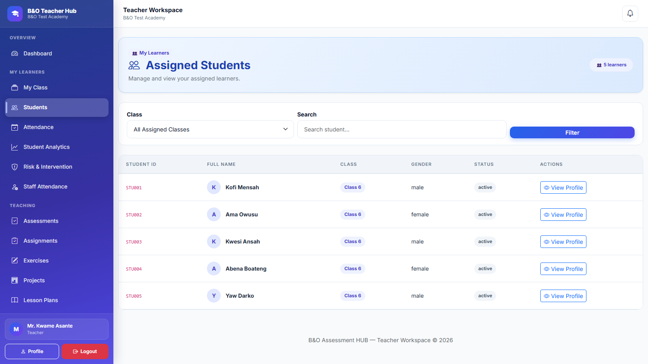This screenshot has width=648, height=364.
Task: Click the Student Analytics chart icon
Action: coord(15,147)
